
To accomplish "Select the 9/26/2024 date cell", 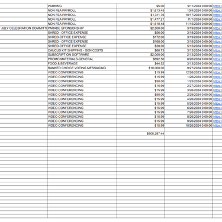I will pos(189,121).
